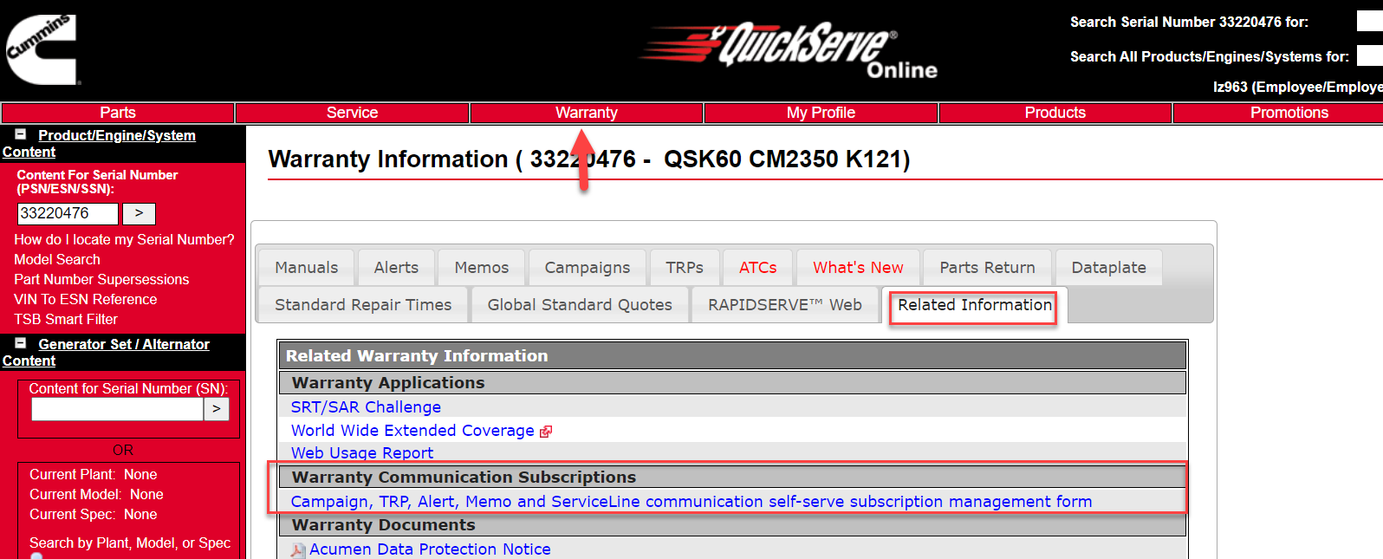Click the Warranty Documents heading
Image resolution: width=1383 pixels, height=559 pixels.
(x=384, y=525)
